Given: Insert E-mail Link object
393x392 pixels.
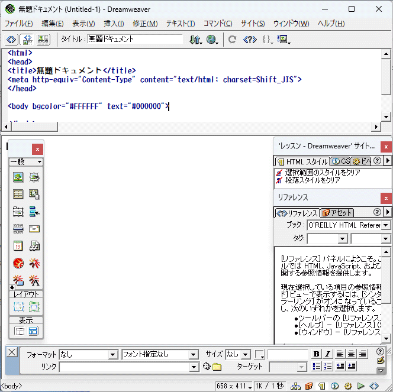Looking at the screenshot, I should (x=34, y=229).
